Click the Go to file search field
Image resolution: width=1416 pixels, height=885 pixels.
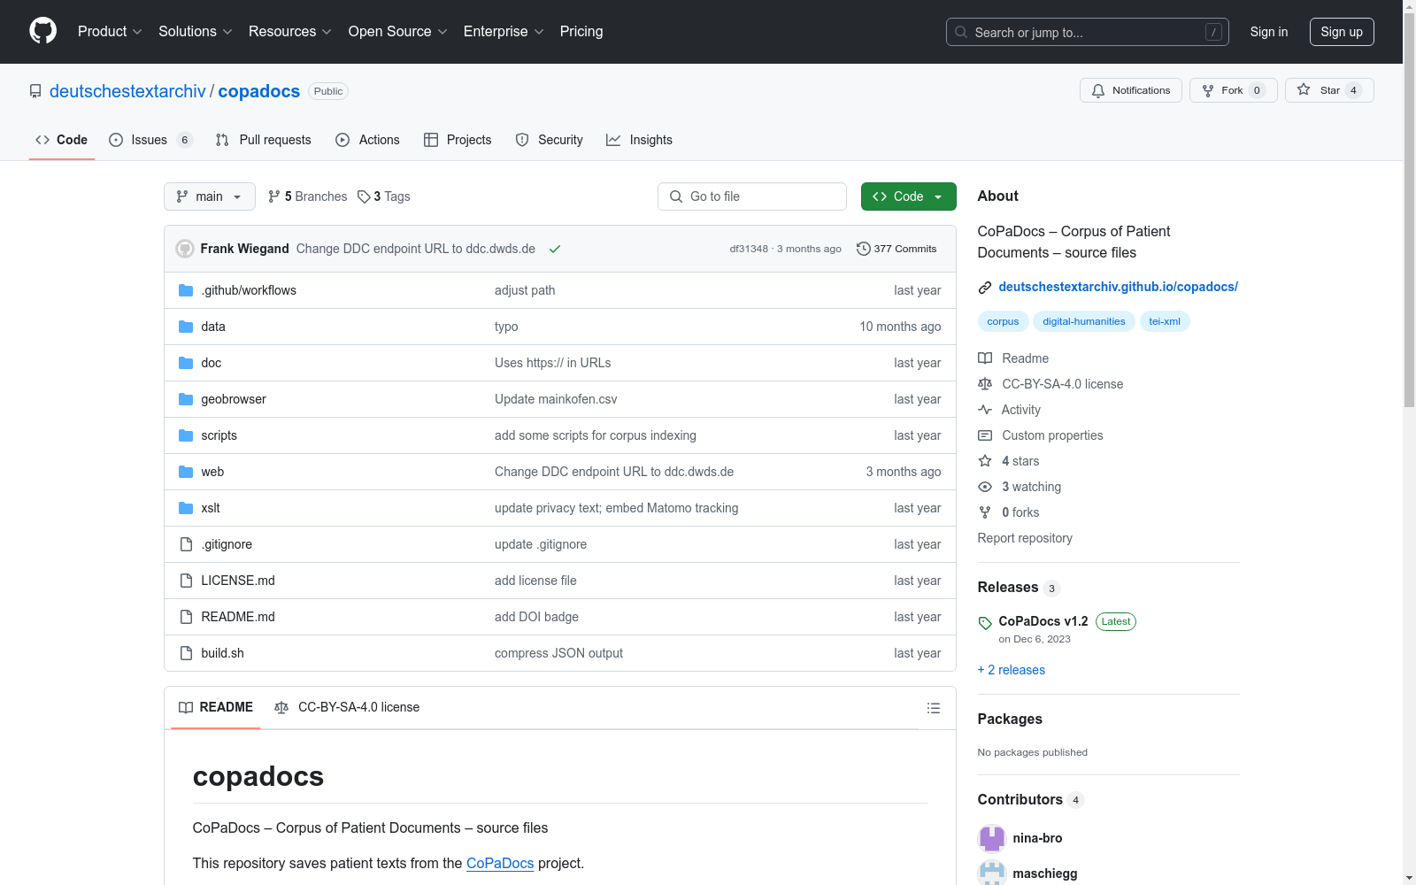tap(752, 196)
